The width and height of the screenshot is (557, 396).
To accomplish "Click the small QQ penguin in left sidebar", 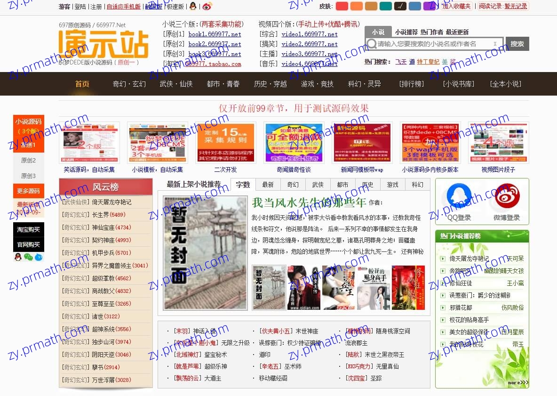I will (18, 257).
